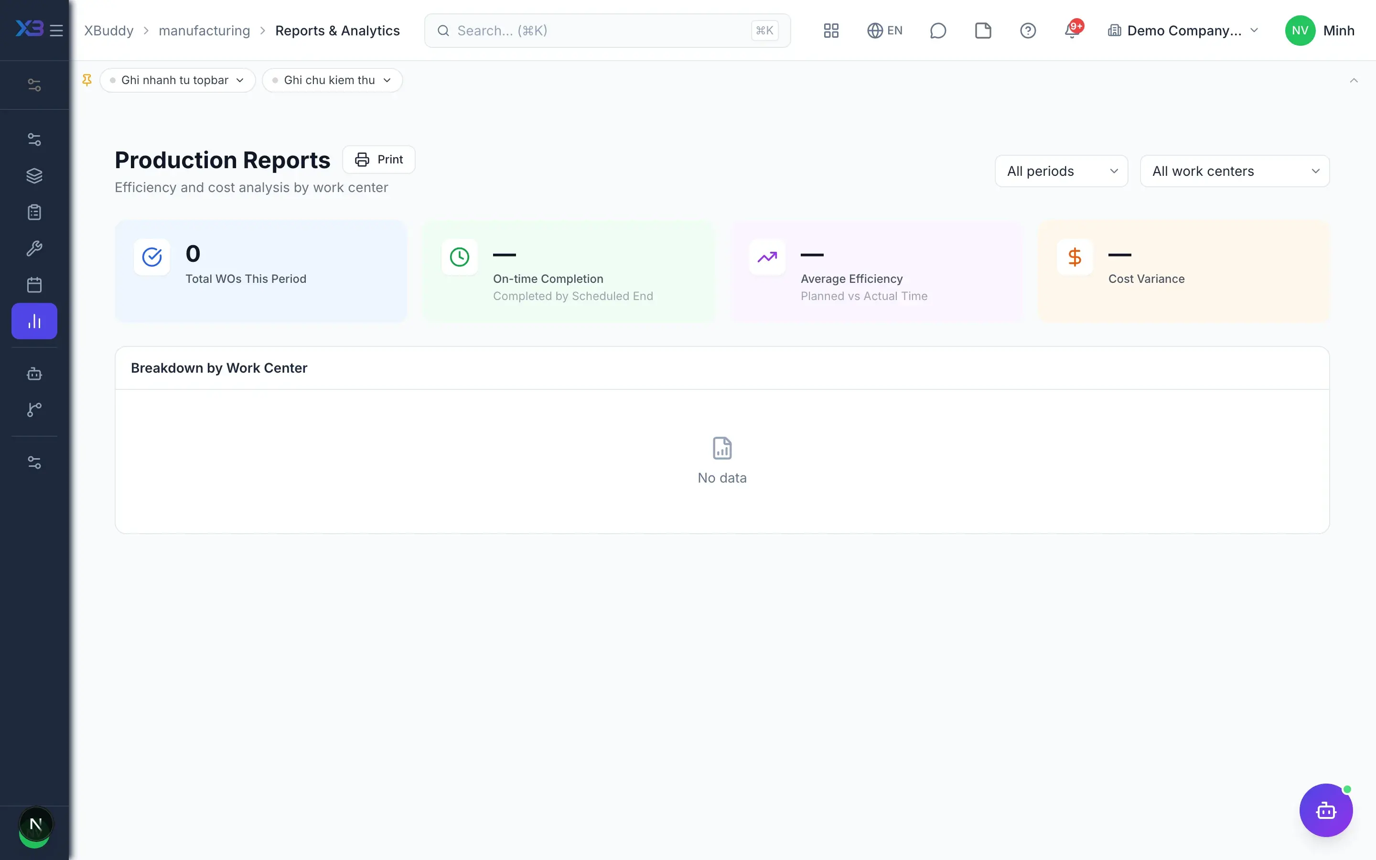Open the help question mark icon
The image size is (1376, 860).
pyautogui.click(x=1027, y=31)
